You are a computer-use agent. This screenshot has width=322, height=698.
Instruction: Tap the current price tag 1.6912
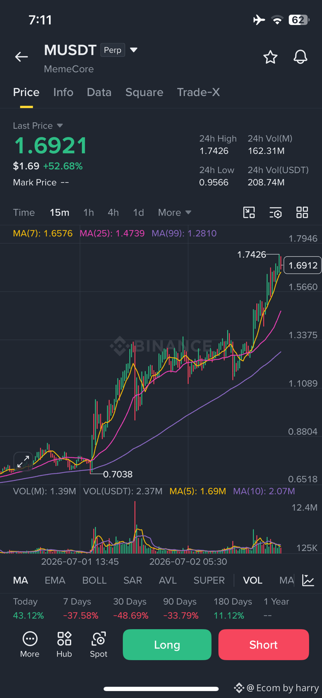click(303, 265)
